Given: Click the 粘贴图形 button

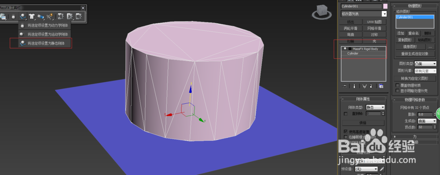Looking at the screenshot, I should (x=425, y=40).
